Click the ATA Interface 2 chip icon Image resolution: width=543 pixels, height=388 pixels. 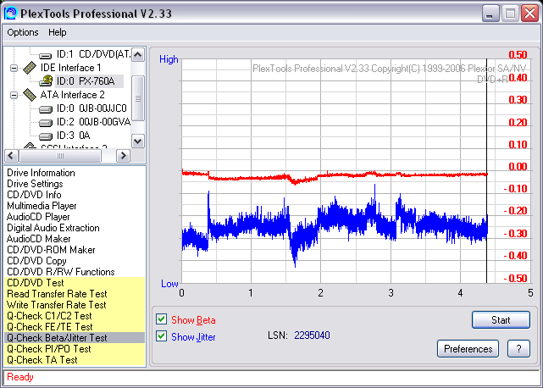point(30,95)
